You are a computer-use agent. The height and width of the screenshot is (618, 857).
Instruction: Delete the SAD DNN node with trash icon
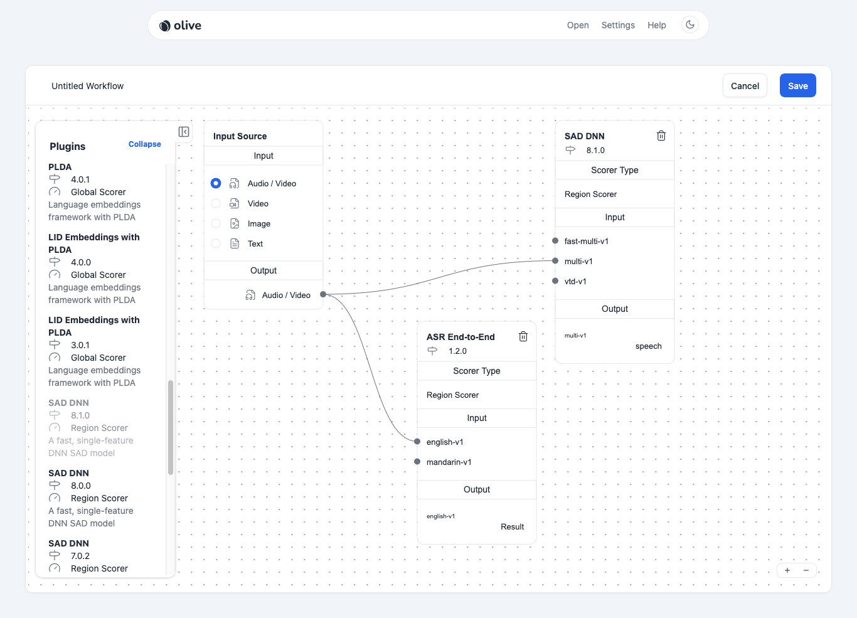[x=661, y=136]
